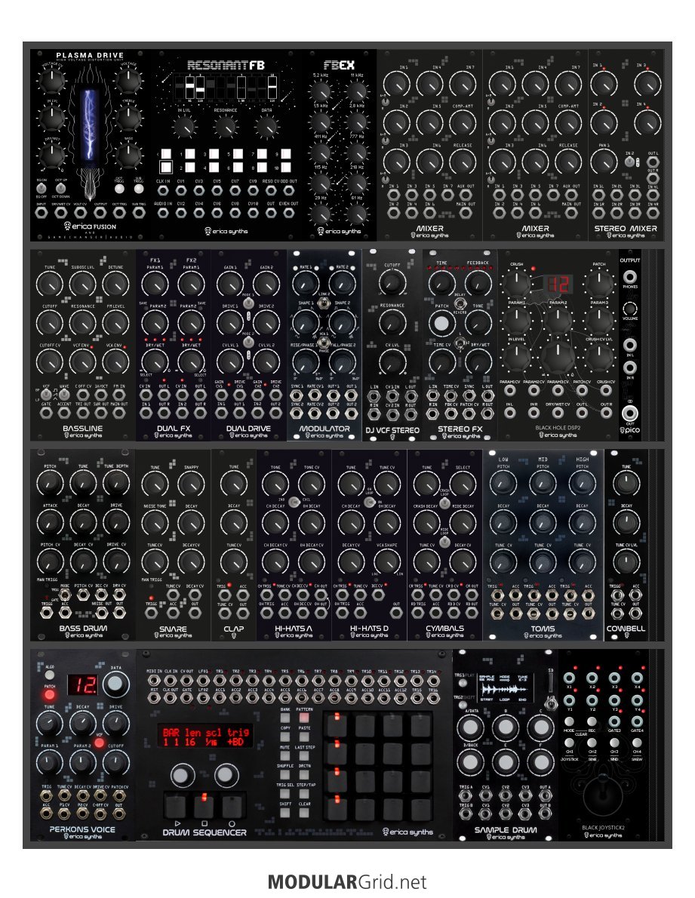Click the VOLUME knob on Pico output module
The image size is (695, 898).
point(629,309)
